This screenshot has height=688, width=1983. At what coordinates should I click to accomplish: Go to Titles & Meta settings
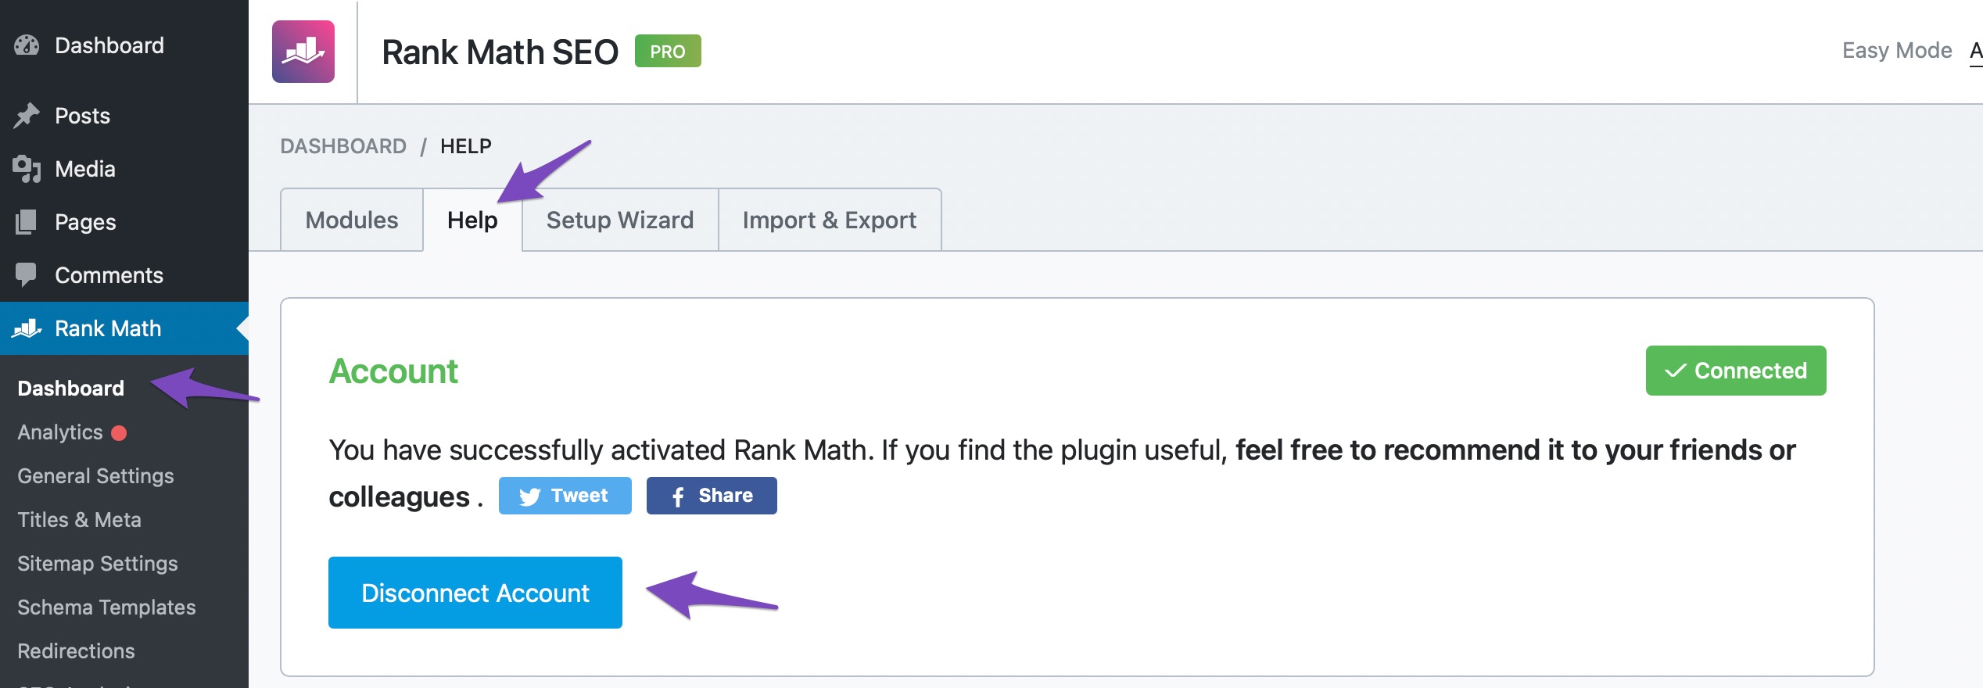pos(79,520)
